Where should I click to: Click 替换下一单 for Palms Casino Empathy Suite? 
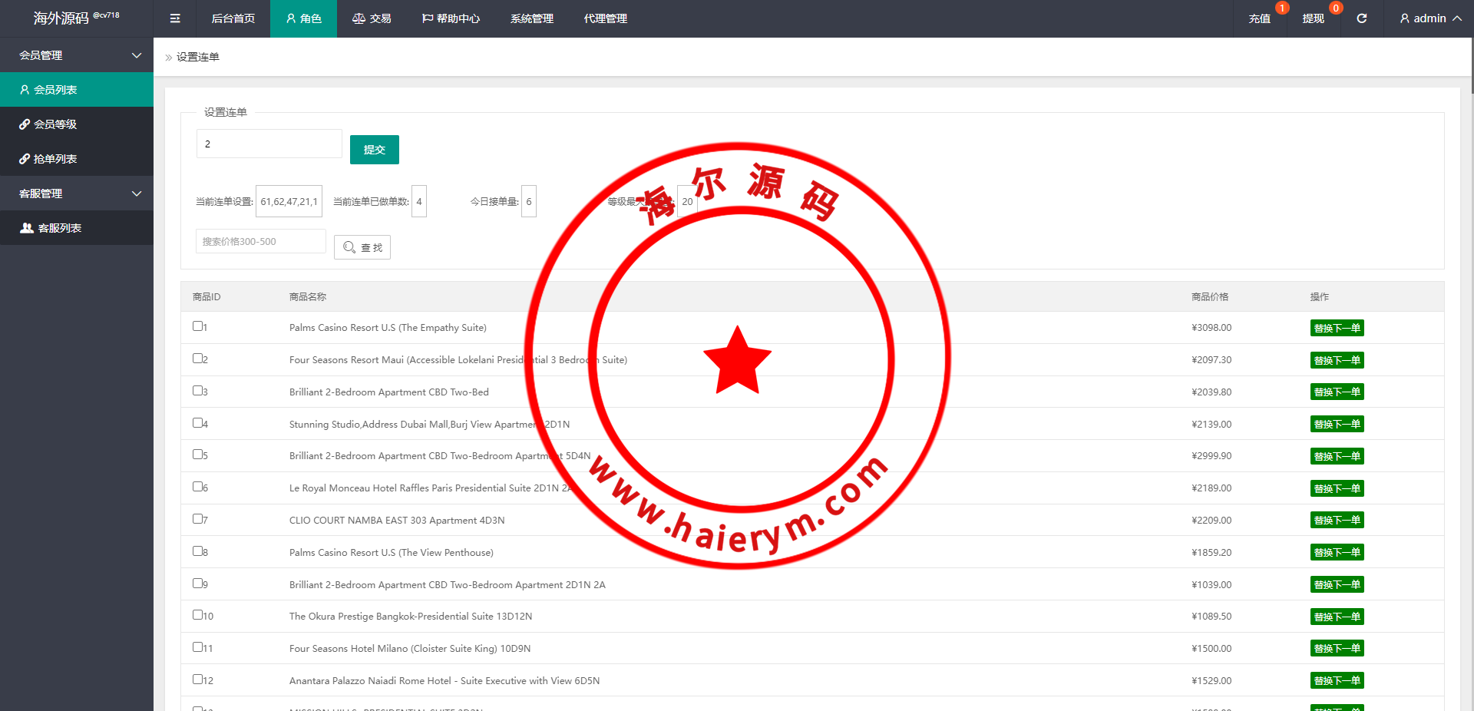click(x=1337, y=328)
